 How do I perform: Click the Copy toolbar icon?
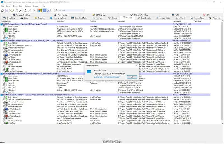coord(16,10)
